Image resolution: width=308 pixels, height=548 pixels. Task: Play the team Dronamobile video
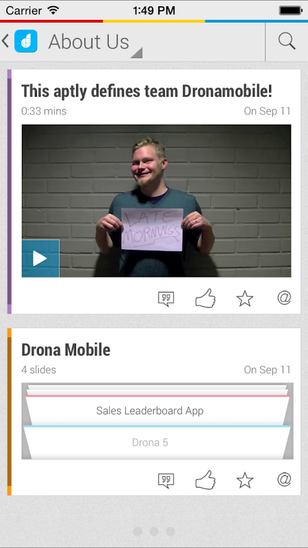click(x=40, y=258)
